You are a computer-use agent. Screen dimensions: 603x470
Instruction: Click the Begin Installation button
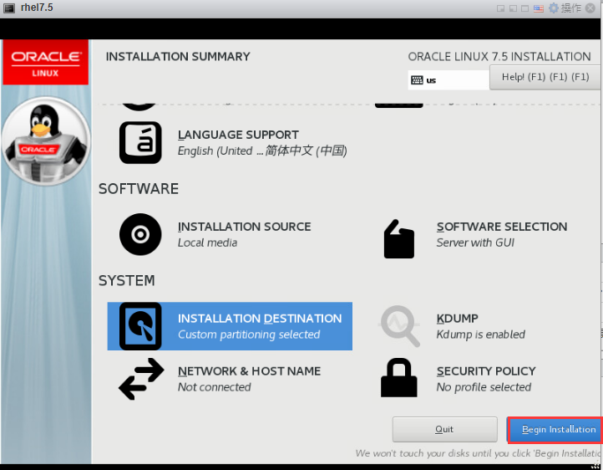[x=555, y=429]
